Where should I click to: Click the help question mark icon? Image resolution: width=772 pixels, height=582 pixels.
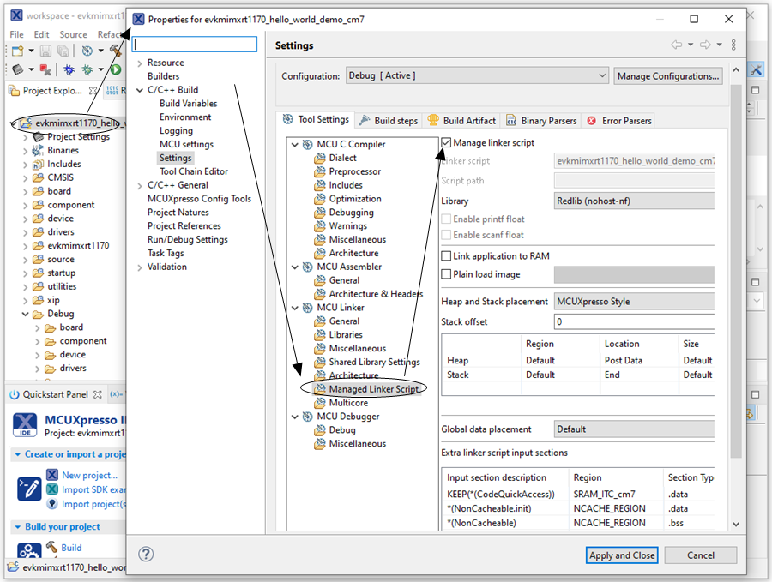point(146,554)
